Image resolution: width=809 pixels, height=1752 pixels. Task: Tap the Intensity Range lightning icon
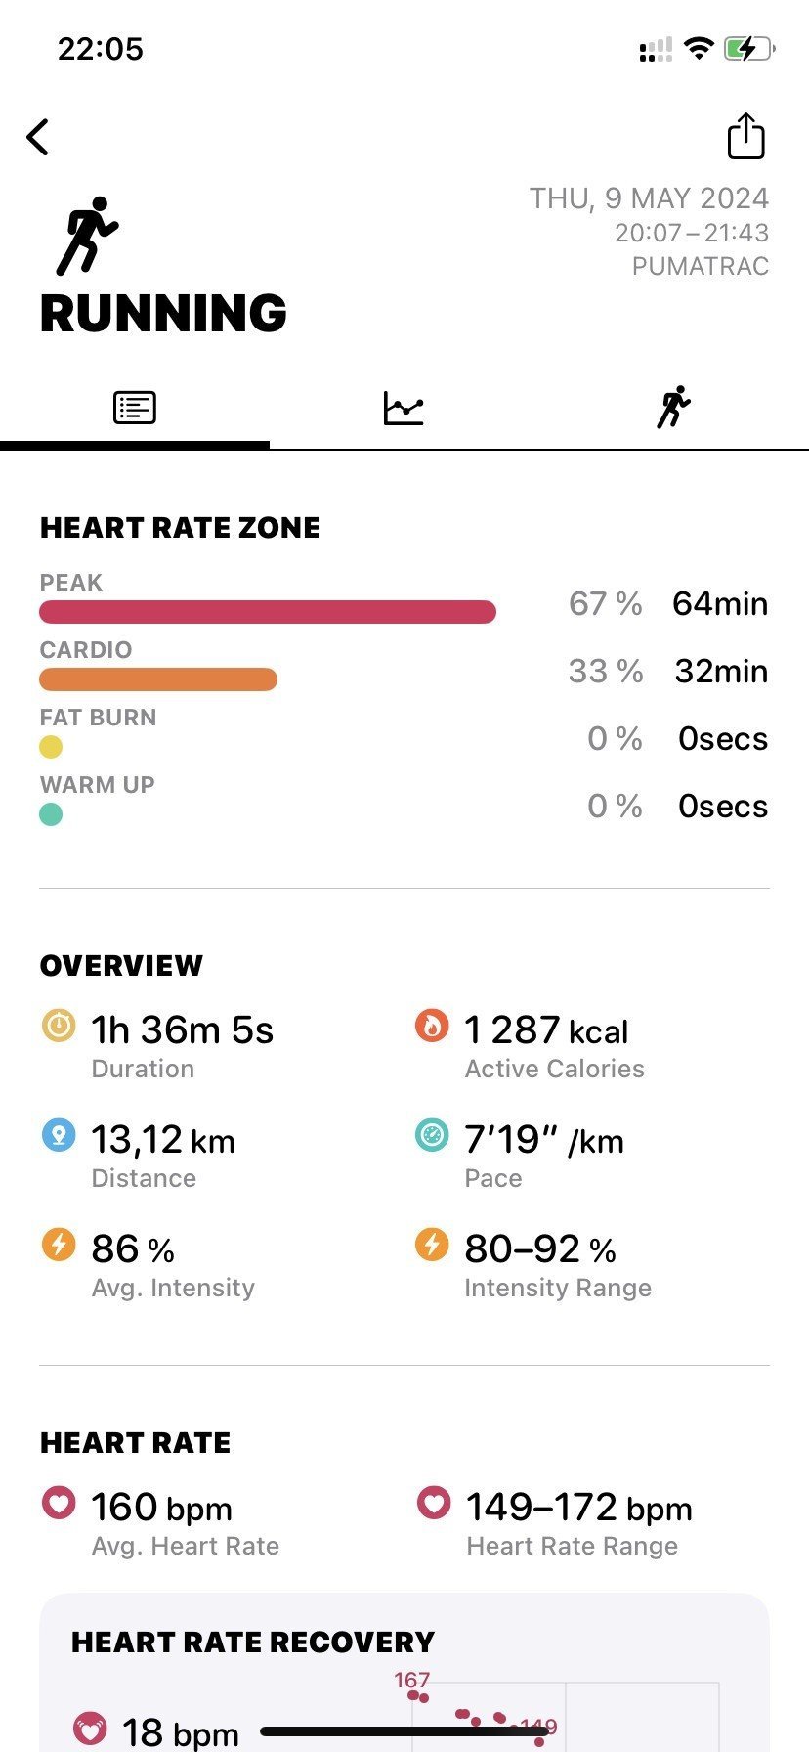tap(432, 1245)
